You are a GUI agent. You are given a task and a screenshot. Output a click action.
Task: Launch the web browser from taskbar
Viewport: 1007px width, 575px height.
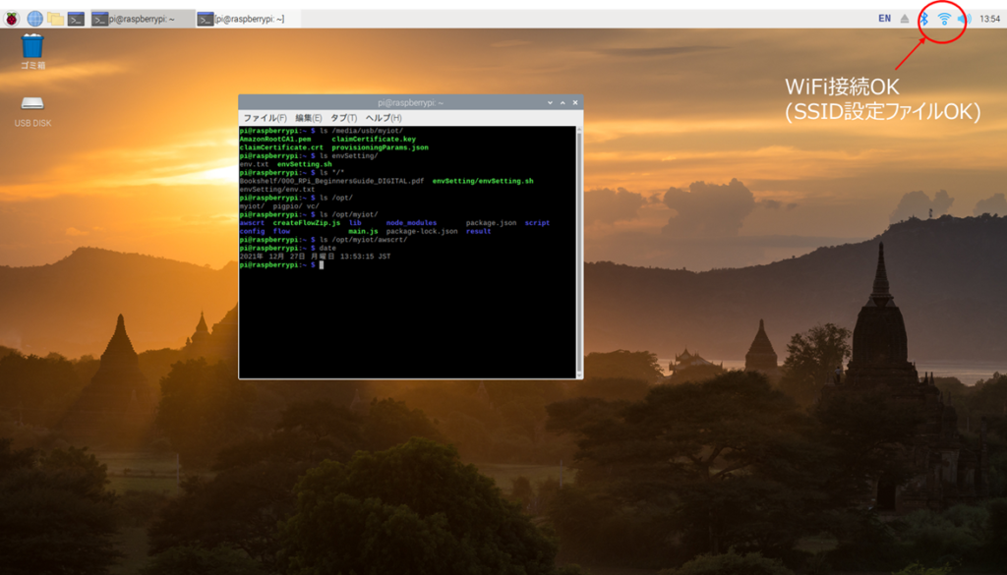(x=34, y=18)
